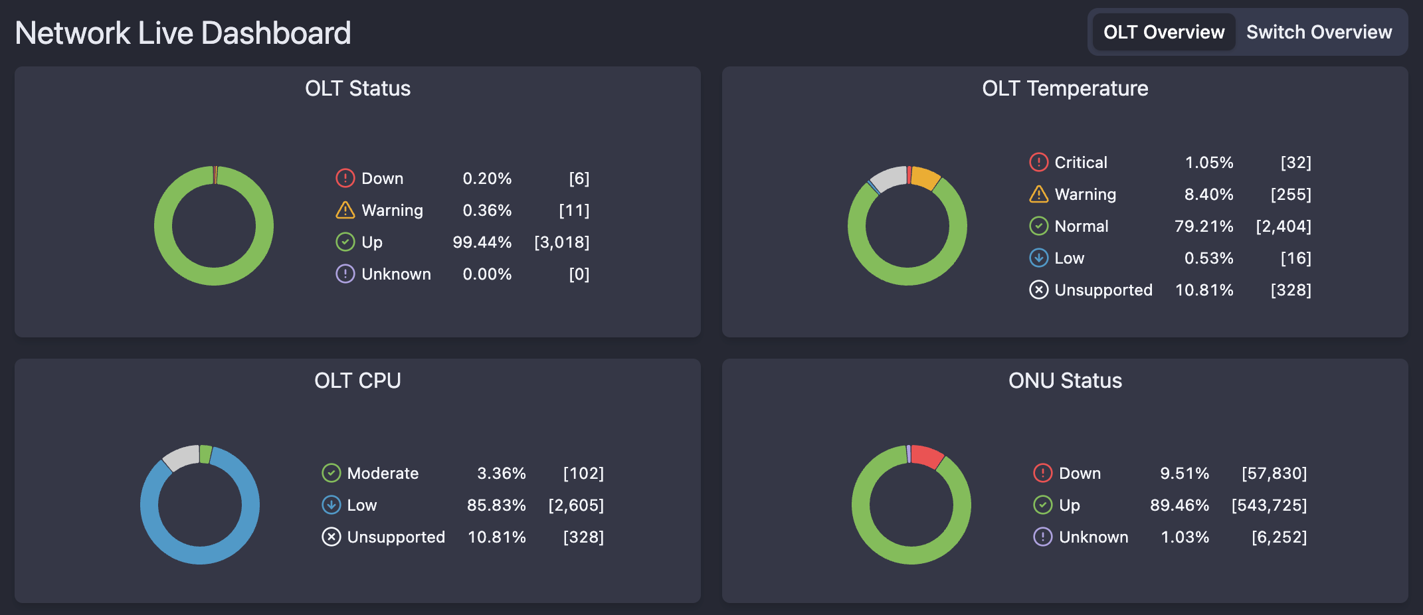Click the Up checkmark icon in OLT Status
The image size is (1423, 615).
pyautogui.click(x=345, y=242)
